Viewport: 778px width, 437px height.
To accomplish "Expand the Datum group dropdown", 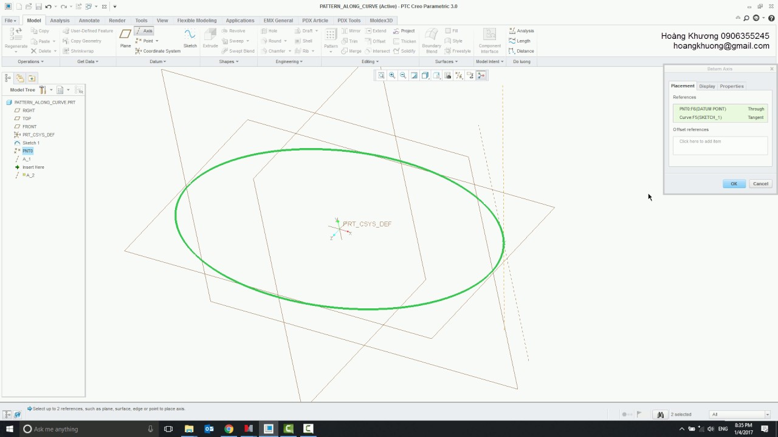I will click(157, 61).
